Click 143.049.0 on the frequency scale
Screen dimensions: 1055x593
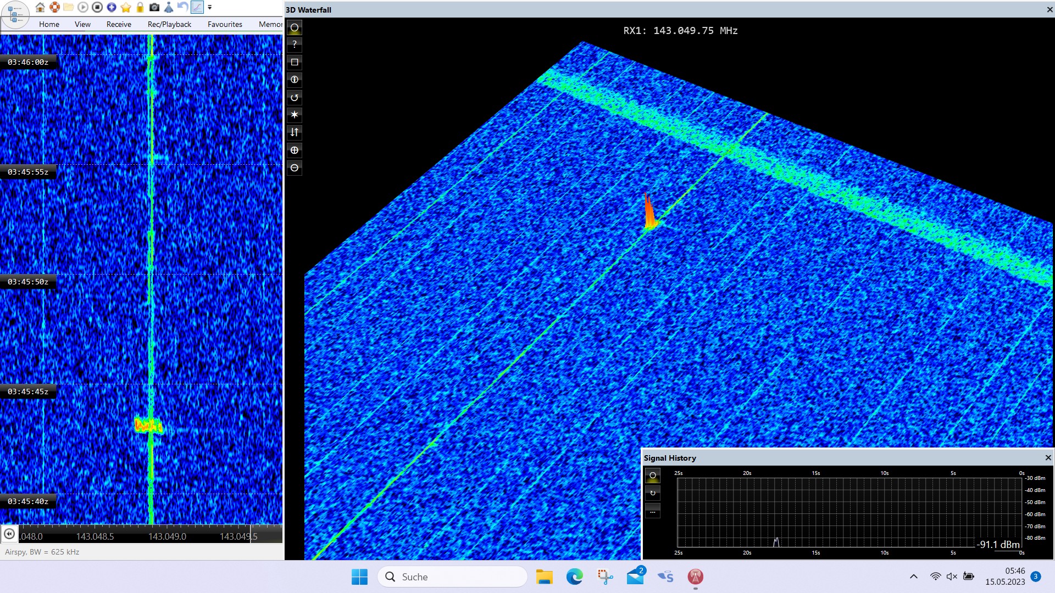point(167,536)
